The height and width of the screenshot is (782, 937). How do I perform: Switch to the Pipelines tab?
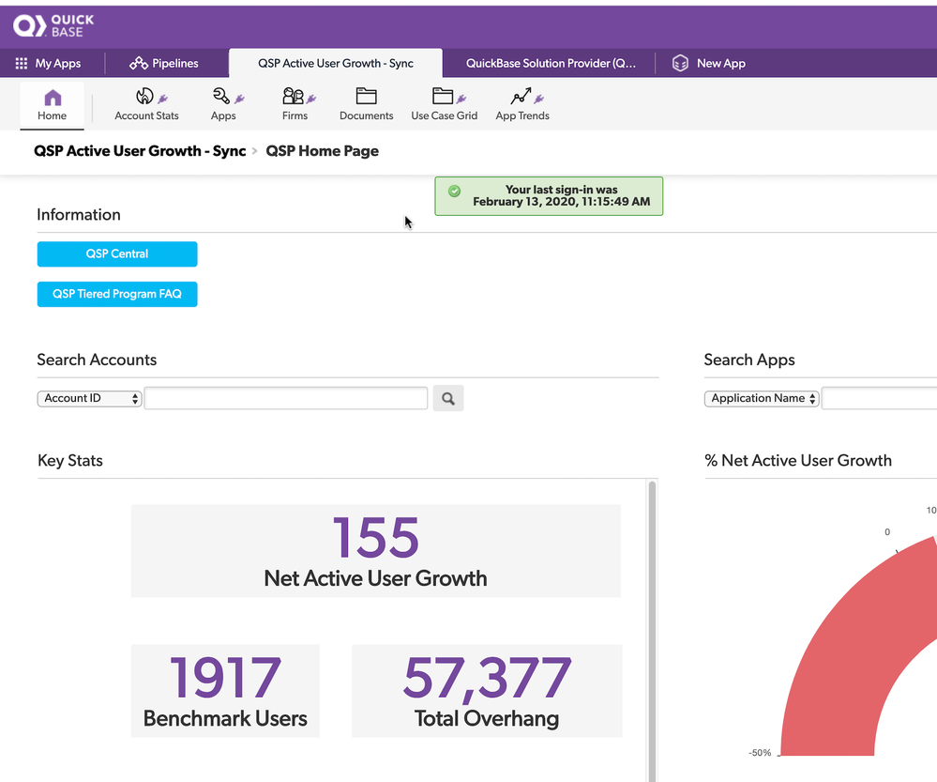(x=164, y=64)
